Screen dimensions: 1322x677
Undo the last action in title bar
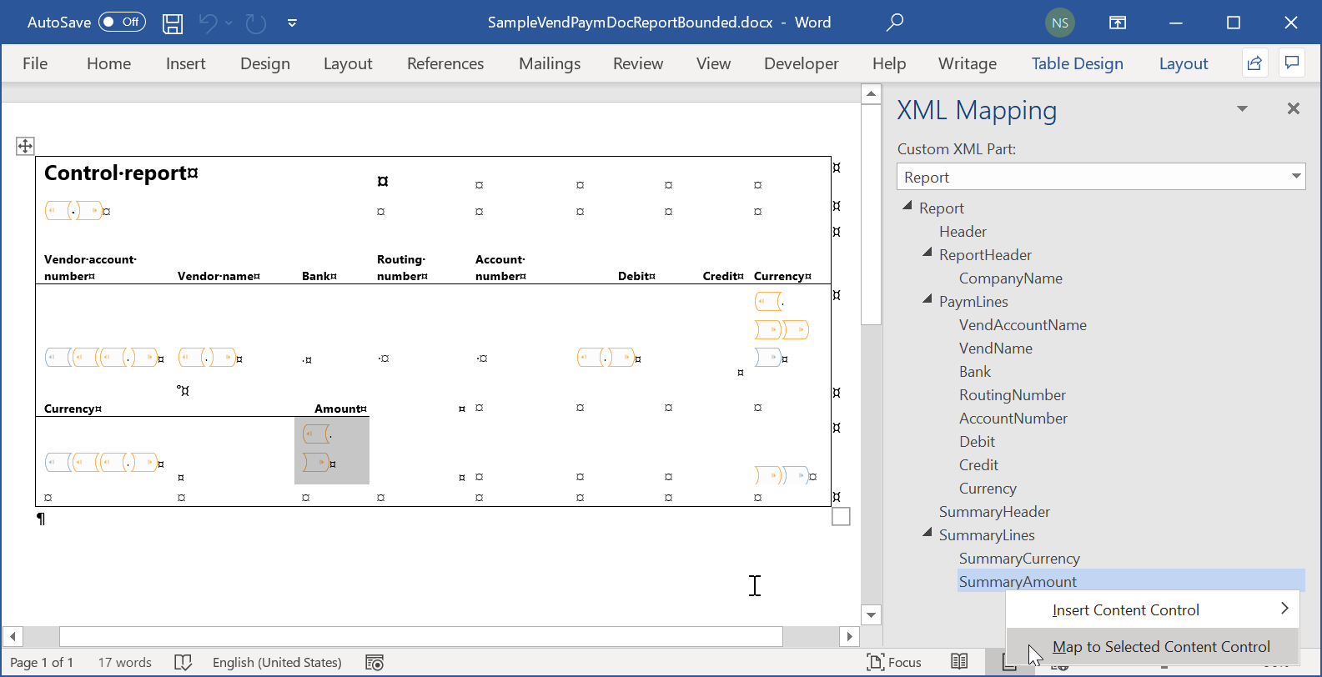point(209,23)
